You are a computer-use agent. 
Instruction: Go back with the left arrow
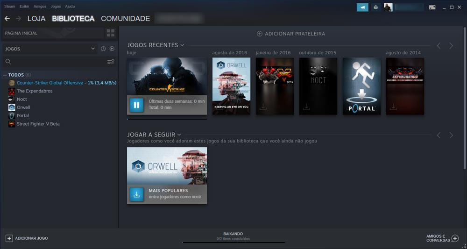point(7,19)
